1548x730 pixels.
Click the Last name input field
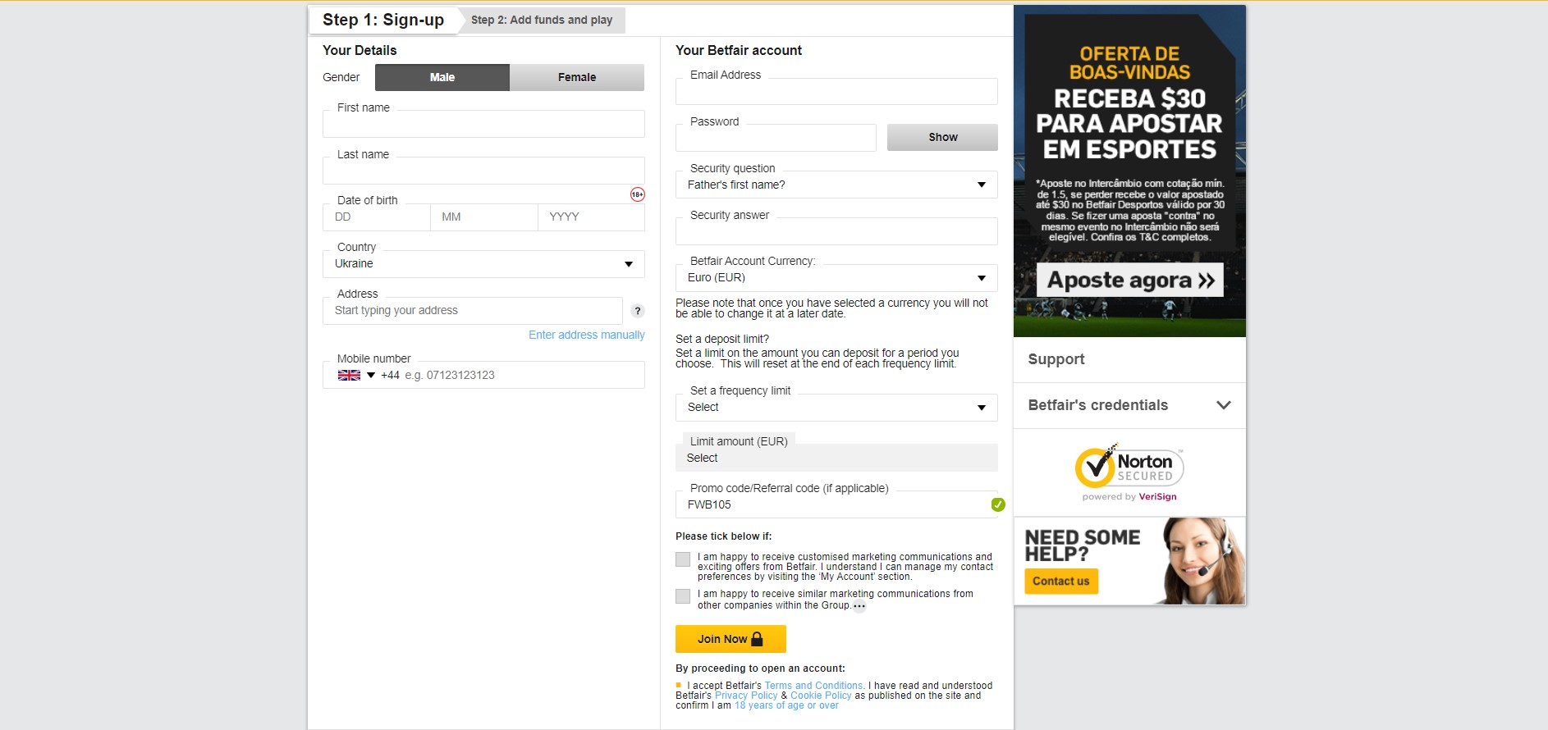(483, 171)
